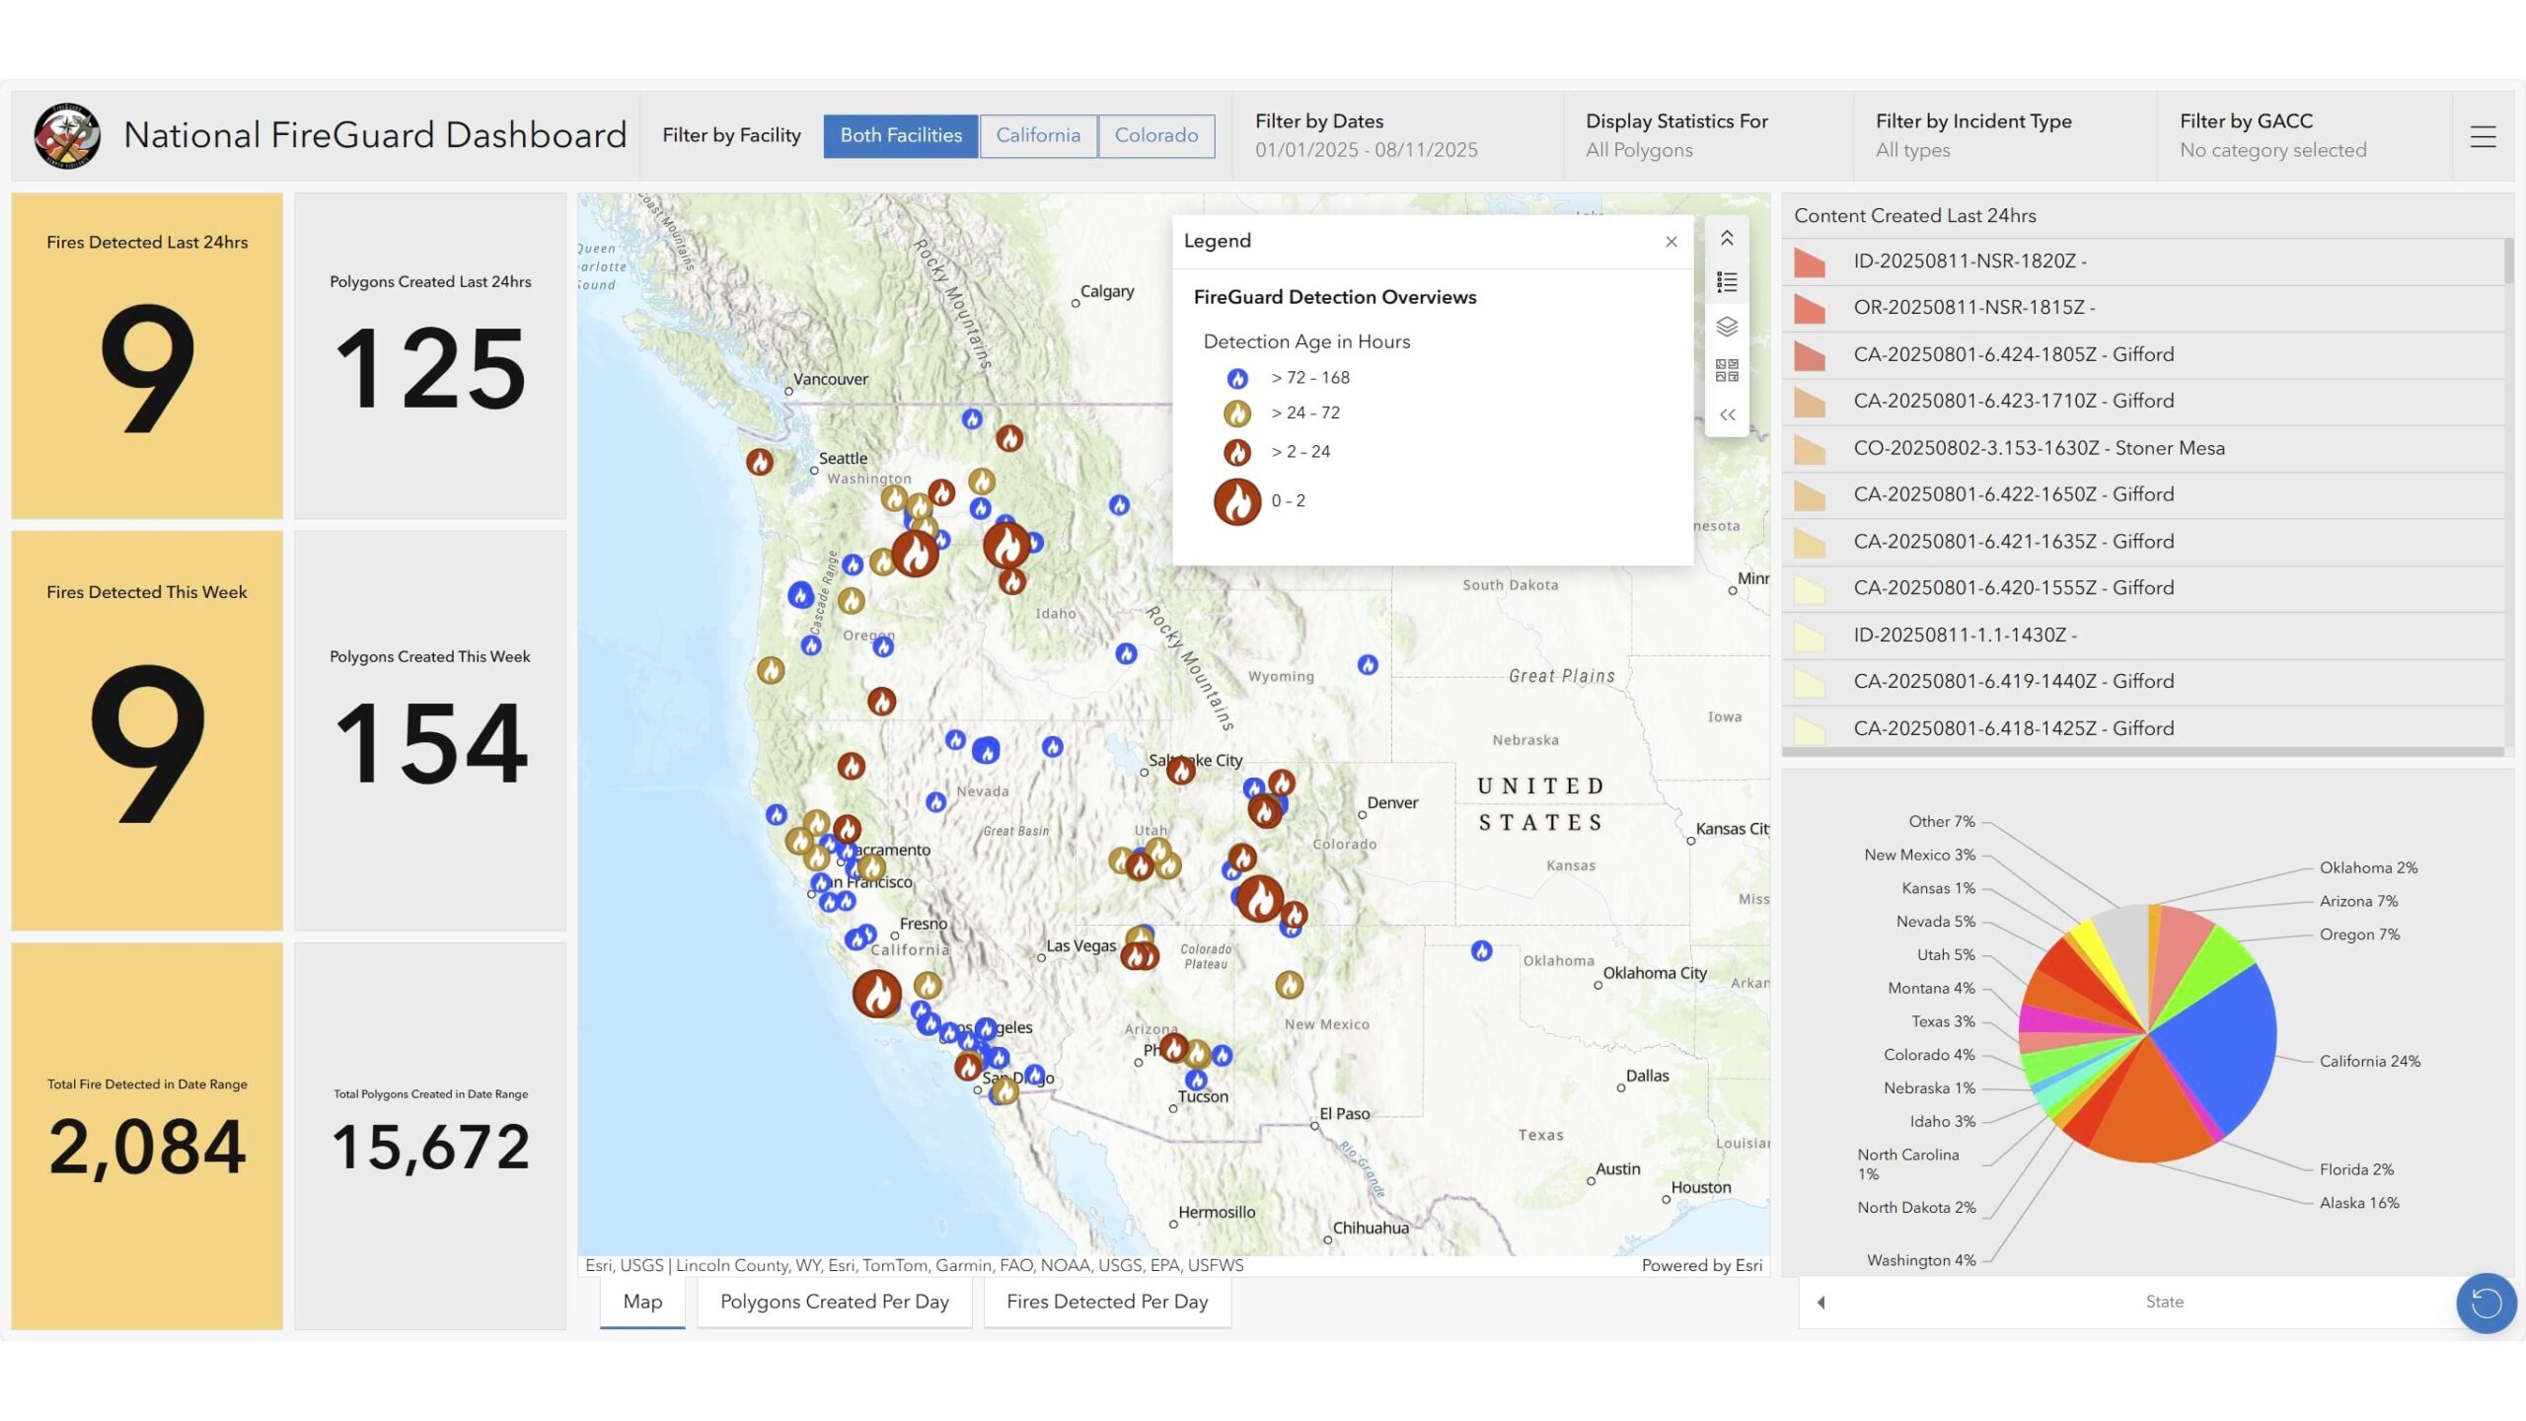Open the Filter by Incident Type selector
The image size is (2526, 1421).
(1973, 137)
